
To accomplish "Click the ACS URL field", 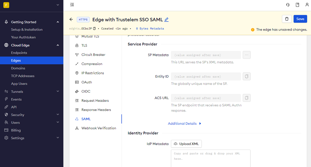I will tap(206, 98).
